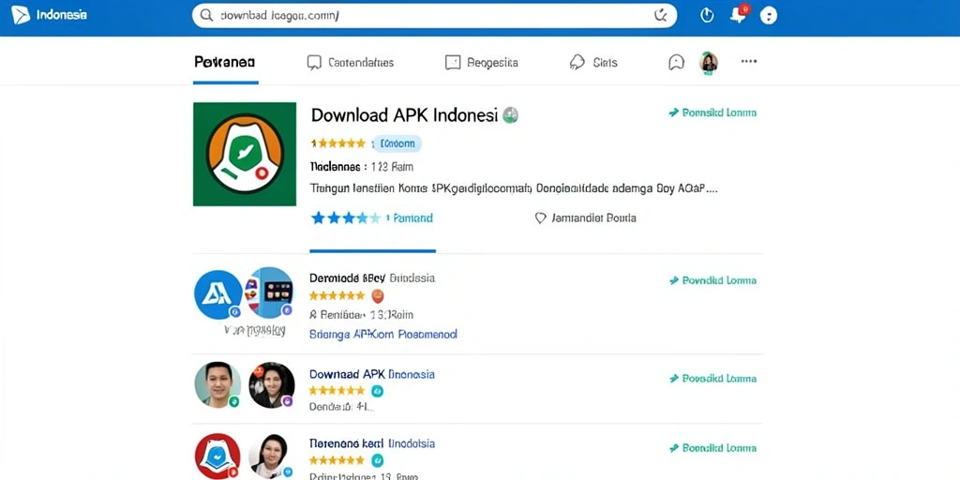Switch to the Cantendaitas tab
Image resolution: width=960 pixels, height=480 pixels.
tap(351, 63)
